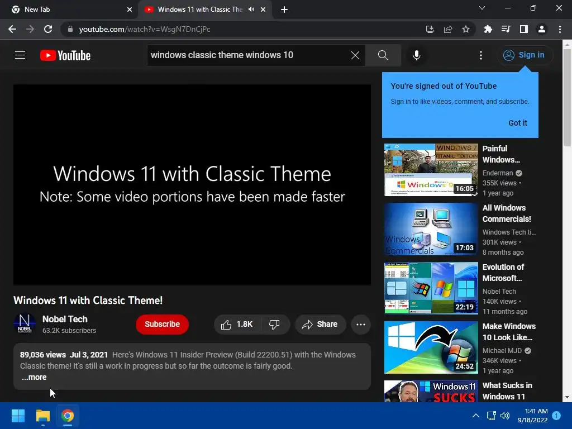Click Sign in button
The height and width of the screenshot is (429, 572).
pos(524,55)
